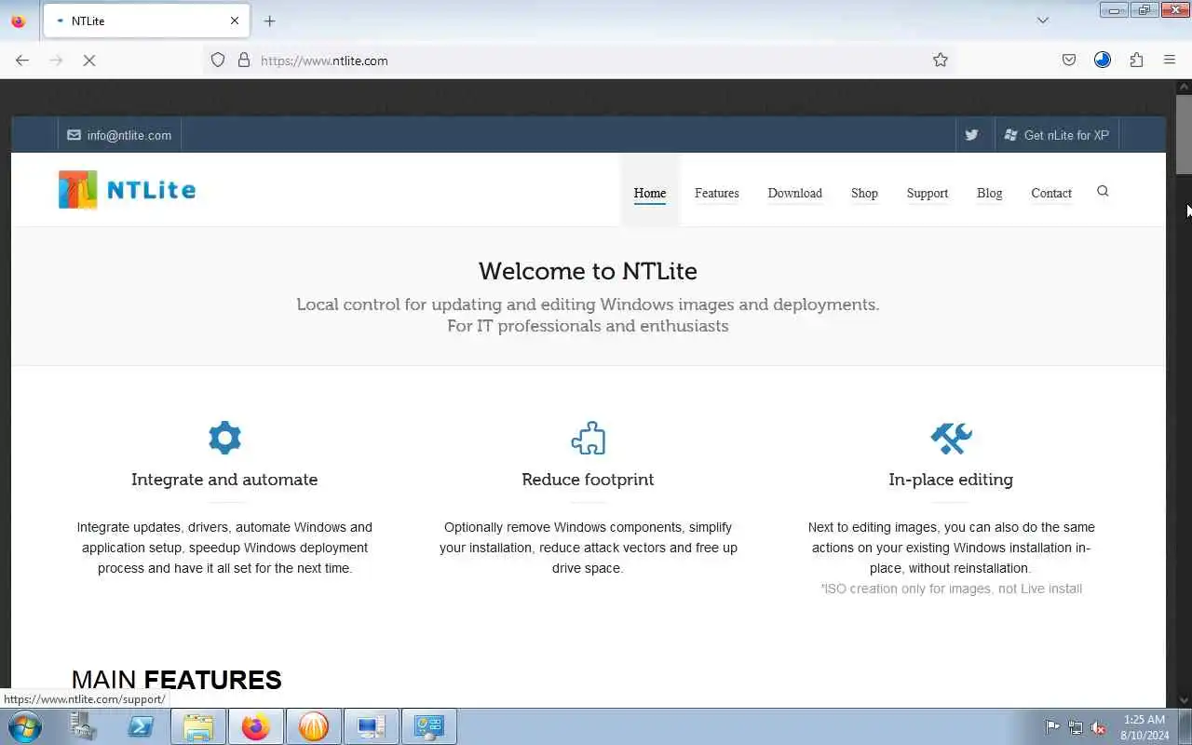Click the padlock site information icon
The height and width of the screenshot is (745, 1192).
tap(244, 61)
